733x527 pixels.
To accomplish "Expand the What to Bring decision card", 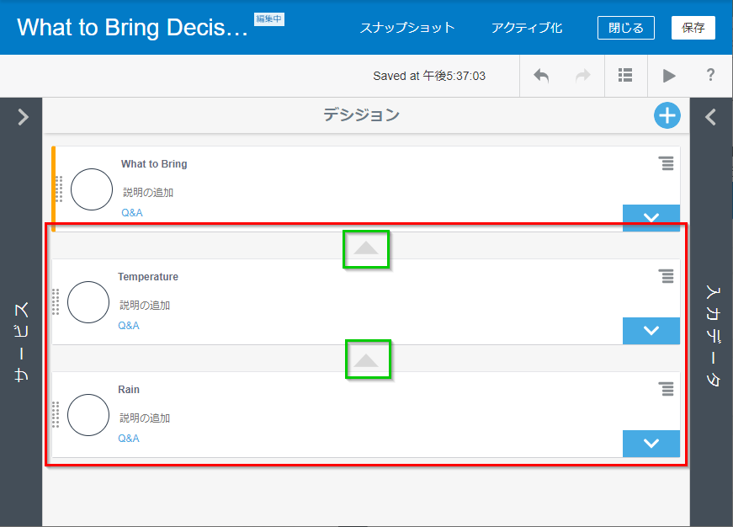I will click(651, 217).
